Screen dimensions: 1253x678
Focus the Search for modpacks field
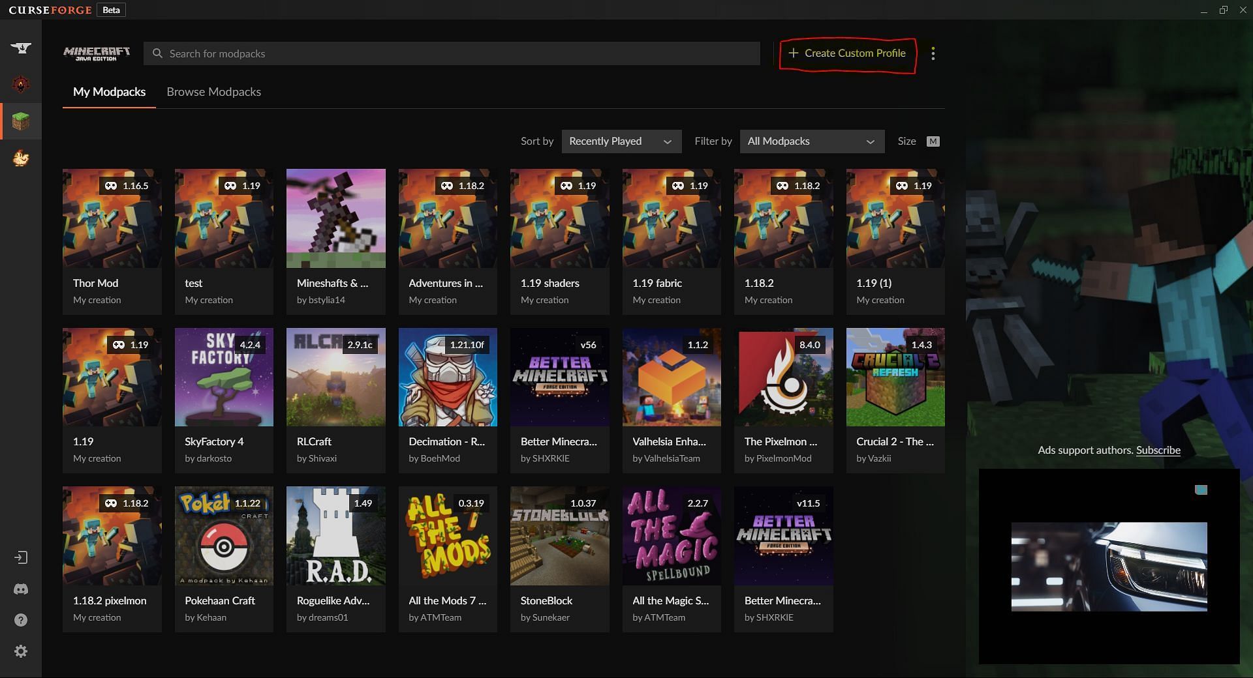(452, 53)
